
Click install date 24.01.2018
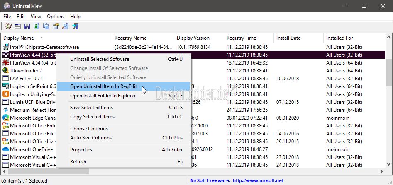click(x=288, y=165)
